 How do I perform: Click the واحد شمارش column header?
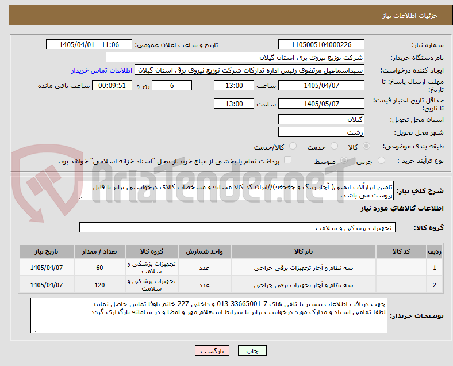click(x=204, y=251)
